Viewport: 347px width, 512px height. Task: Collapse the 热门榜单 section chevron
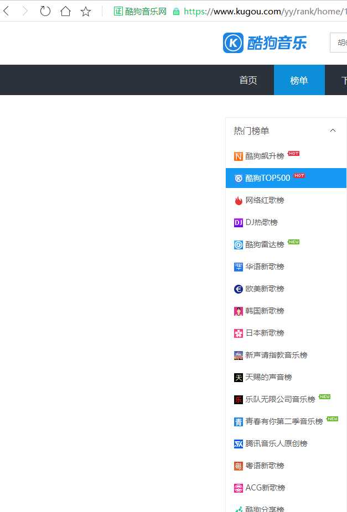tap(333, 130)
